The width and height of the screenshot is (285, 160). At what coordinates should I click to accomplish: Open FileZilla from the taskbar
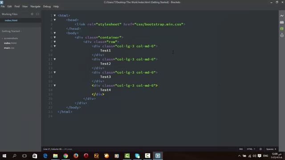click(96, 156)
